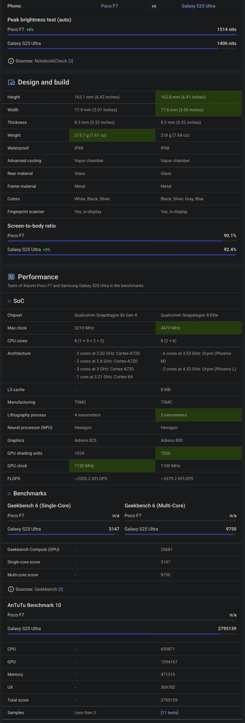Viewport: 245px width, 723px height.
Task: Click the 4 nanometers lithography value
Action: (88, 415)
